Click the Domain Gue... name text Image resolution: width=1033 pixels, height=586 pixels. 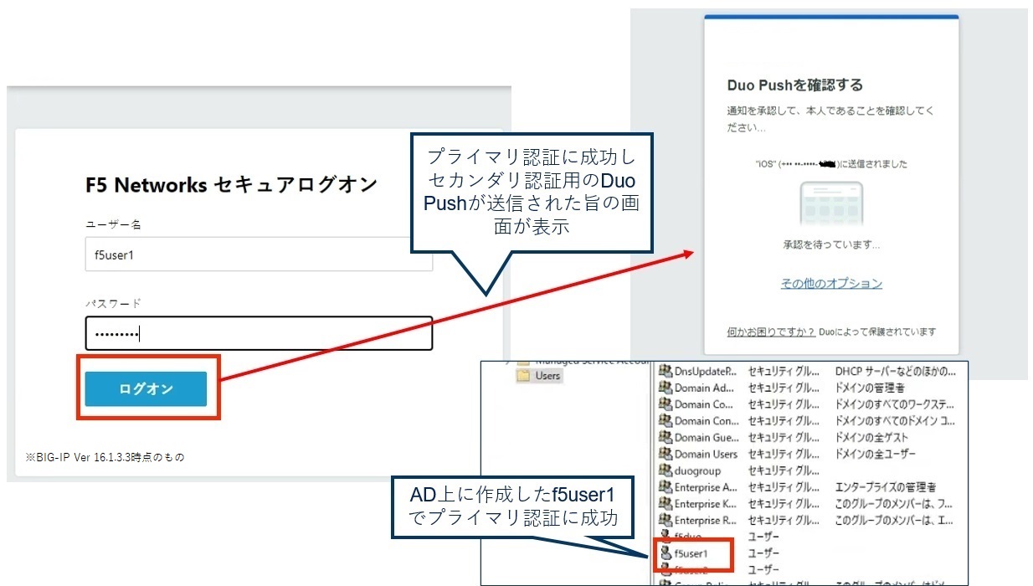[x=707, y=437]
